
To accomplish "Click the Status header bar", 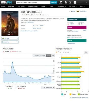I will tap(77, 28).
